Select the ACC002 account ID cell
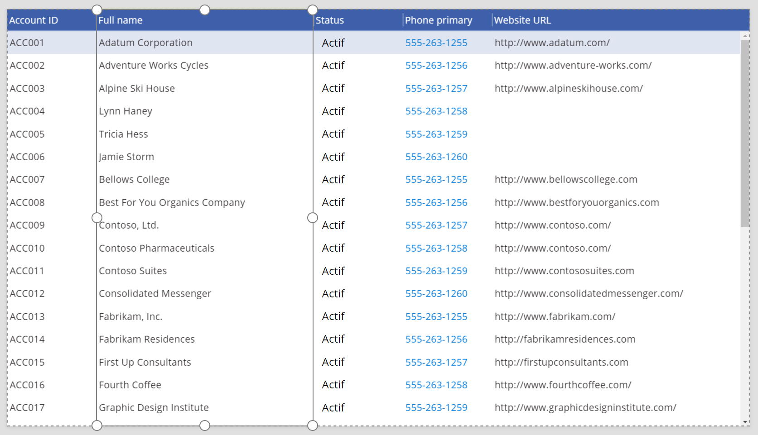The height and width of the screenshot is (435, 758). coord(27,66)
